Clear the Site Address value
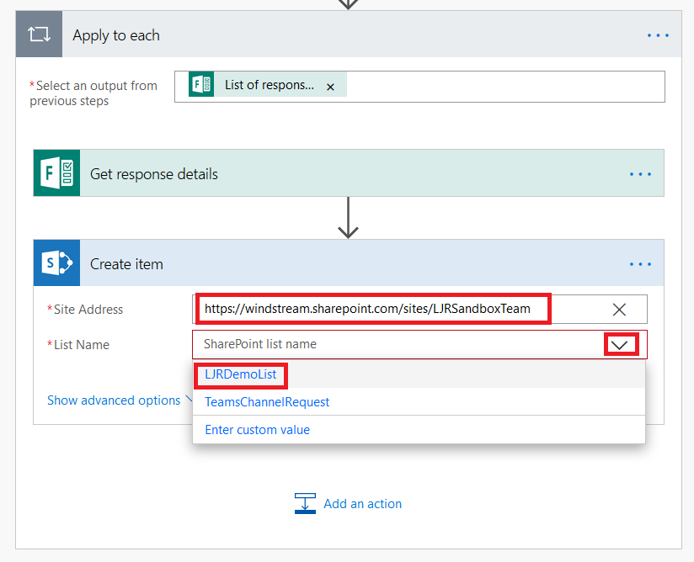Viewport: 694px width, 562px height. point(619,310)
